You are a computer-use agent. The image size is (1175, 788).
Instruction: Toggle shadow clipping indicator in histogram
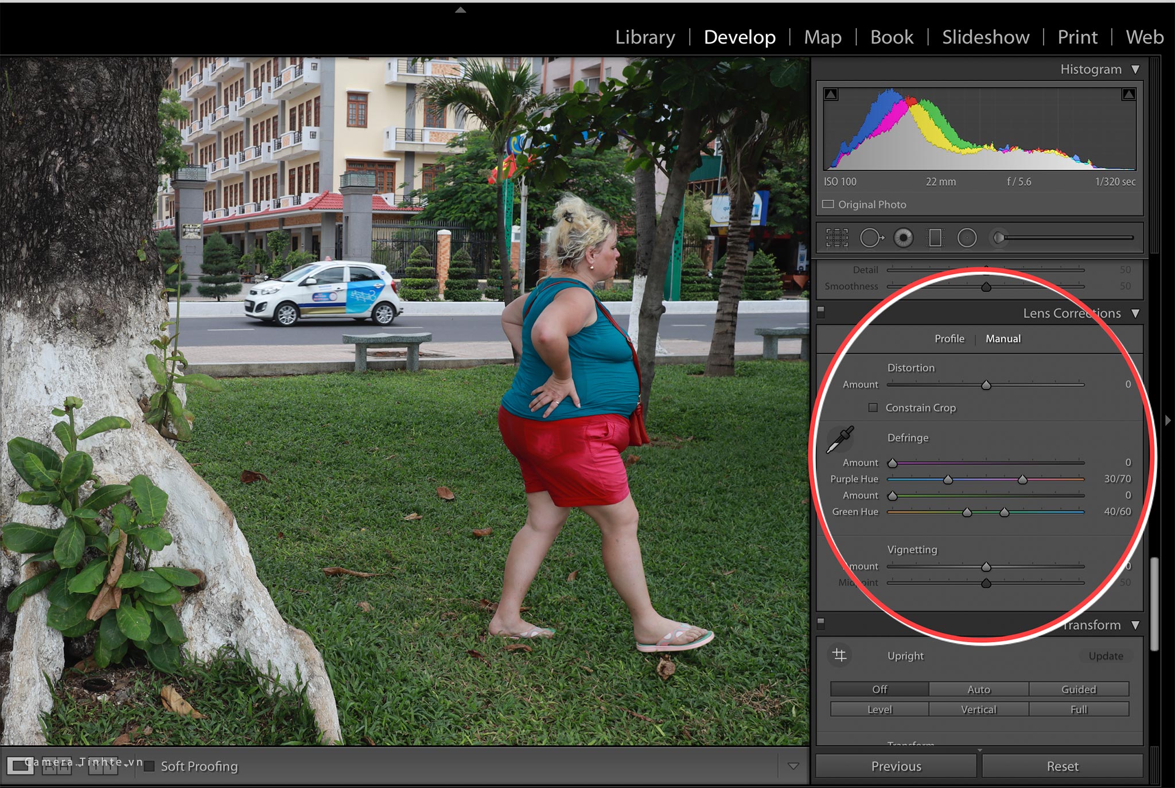point(831,94)
